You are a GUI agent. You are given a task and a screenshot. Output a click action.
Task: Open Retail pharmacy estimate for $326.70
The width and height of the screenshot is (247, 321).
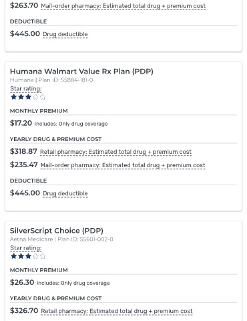click(x=117, y=311)
